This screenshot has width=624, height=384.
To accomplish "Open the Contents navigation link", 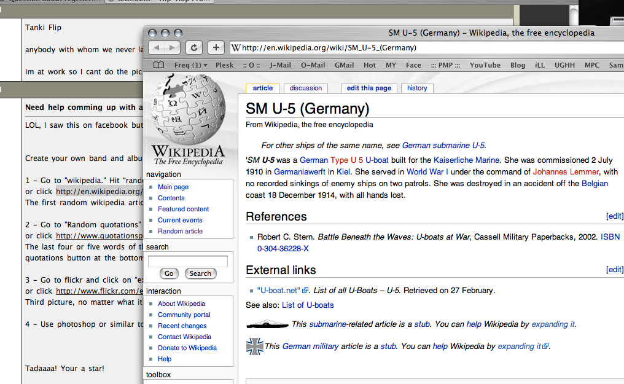I will [171, 198].
